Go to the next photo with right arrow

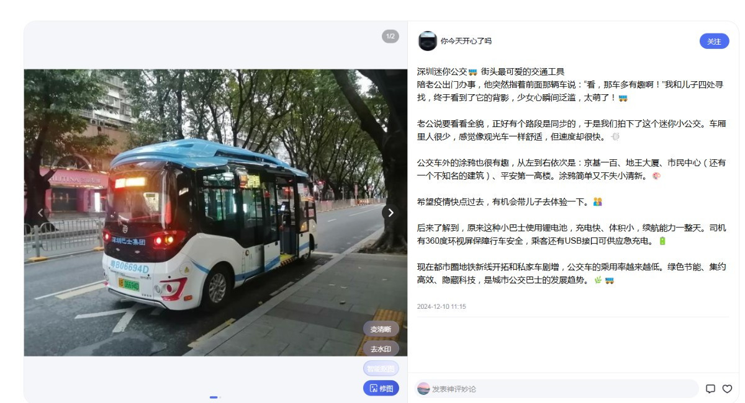coord(391,213)
